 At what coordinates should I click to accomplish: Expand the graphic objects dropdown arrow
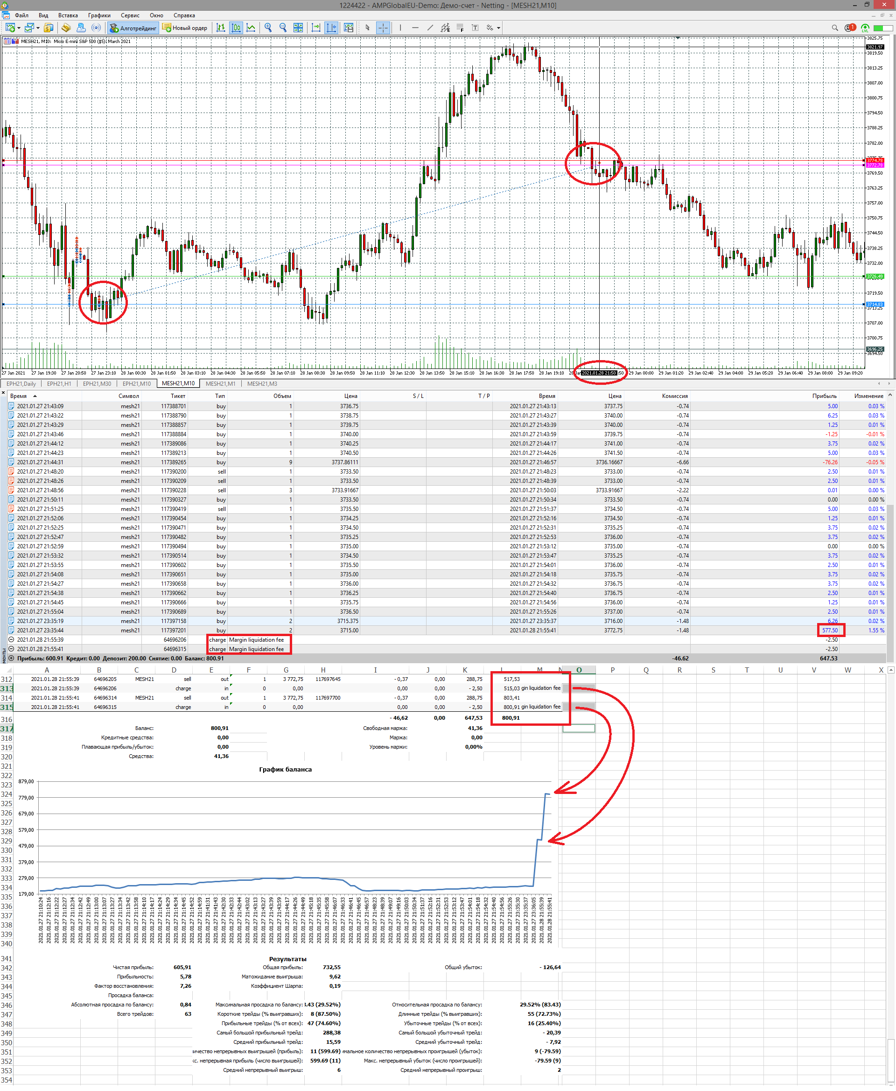coord(498,28)
